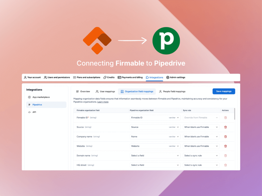This screenshot has width=262, height=196.
Task: Follow the Learn more link
Action: coord(103,102)
